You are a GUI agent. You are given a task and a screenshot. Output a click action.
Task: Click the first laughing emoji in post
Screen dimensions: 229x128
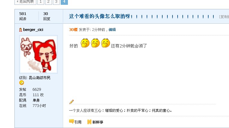tap(85, 43)
